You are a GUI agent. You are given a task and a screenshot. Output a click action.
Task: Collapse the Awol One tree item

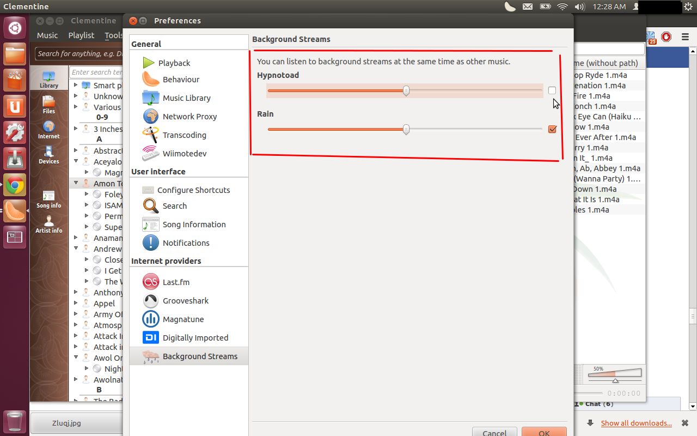[75, 358]
